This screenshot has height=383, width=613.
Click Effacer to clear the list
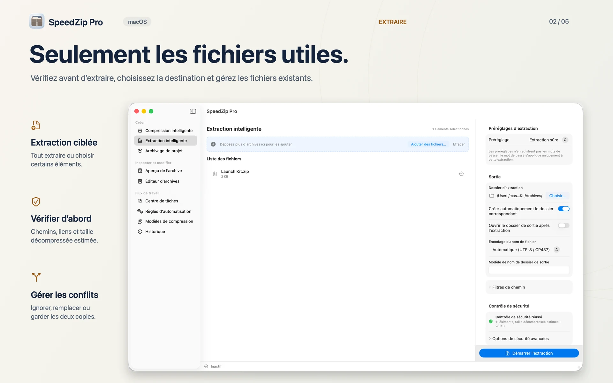[x=459, y=144]
